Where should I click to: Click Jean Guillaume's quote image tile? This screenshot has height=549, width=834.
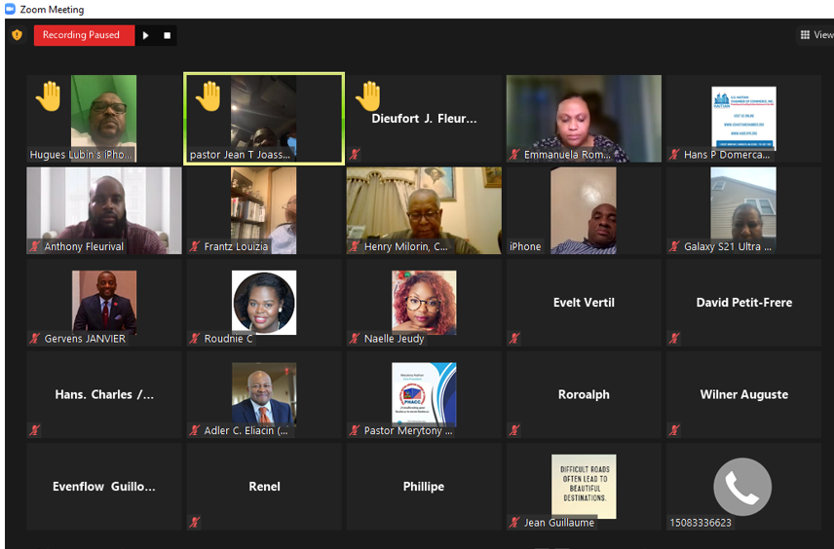click(584, 487)
